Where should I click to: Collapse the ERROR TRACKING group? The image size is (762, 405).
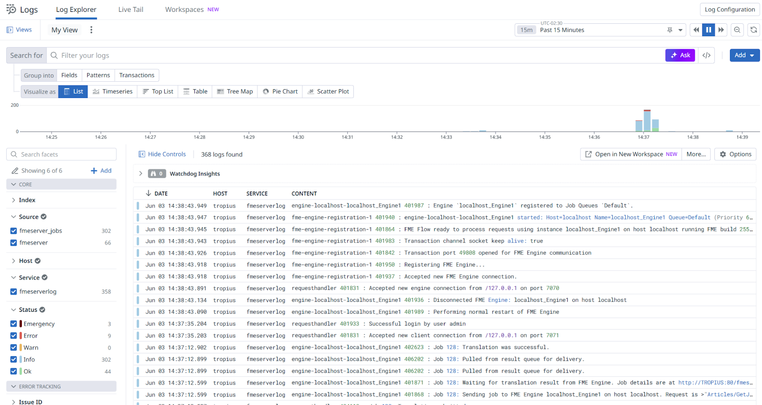61,386
